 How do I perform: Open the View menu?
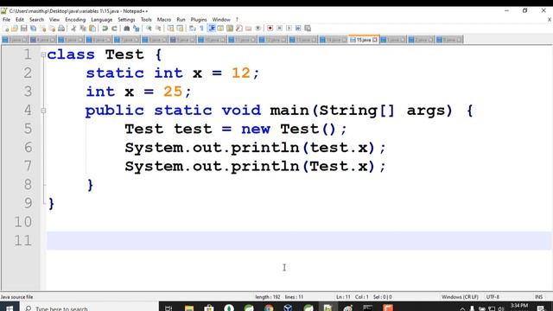[x=54, y=20]
